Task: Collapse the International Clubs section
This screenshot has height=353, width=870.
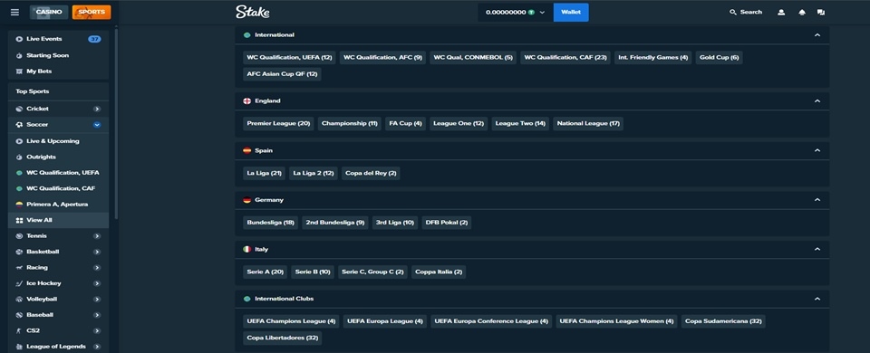Action: (817, 299)
